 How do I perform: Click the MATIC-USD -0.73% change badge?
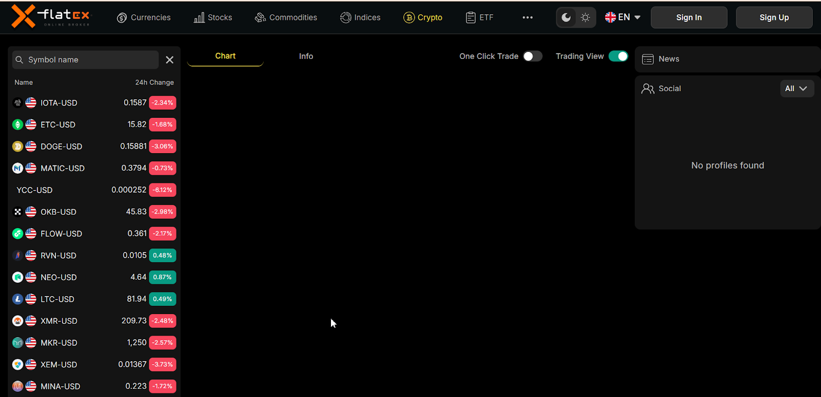point(163,168)
